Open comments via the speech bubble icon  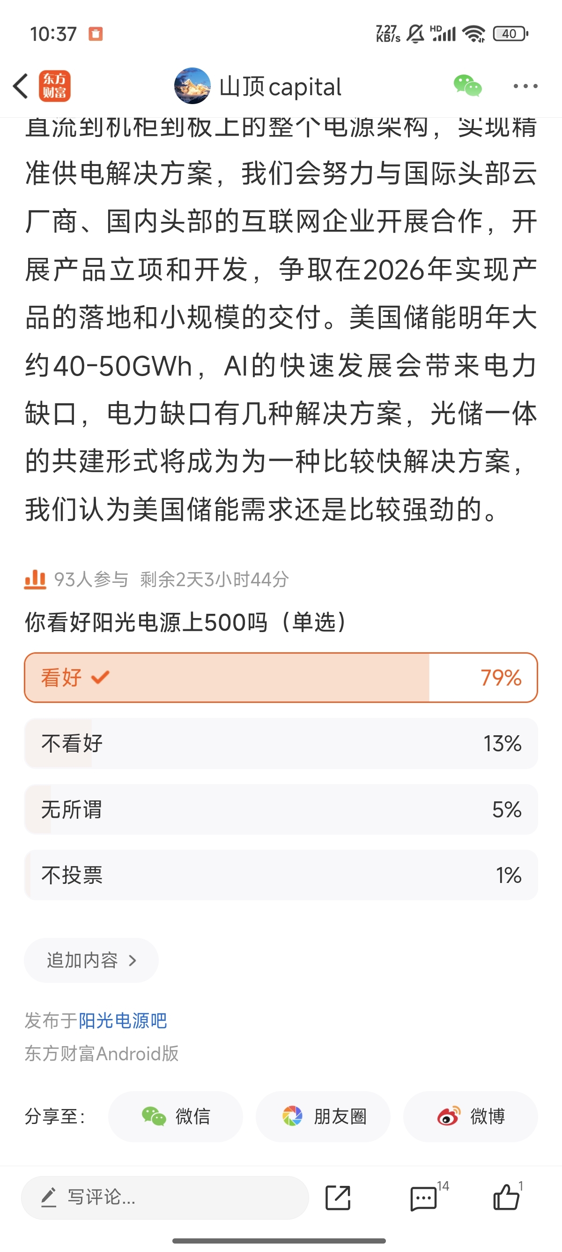[424, 1198]
